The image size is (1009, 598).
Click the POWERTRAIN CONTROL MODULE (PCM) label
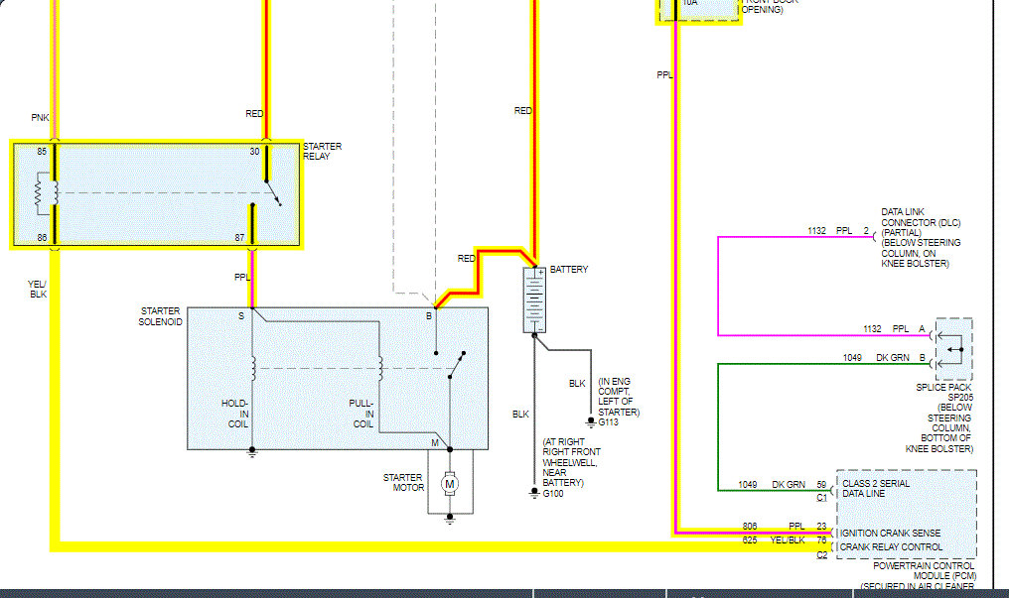924,571
